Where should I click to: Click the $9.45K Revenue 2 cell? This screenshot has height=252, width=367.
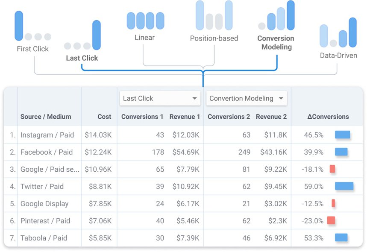click(276, 187)
